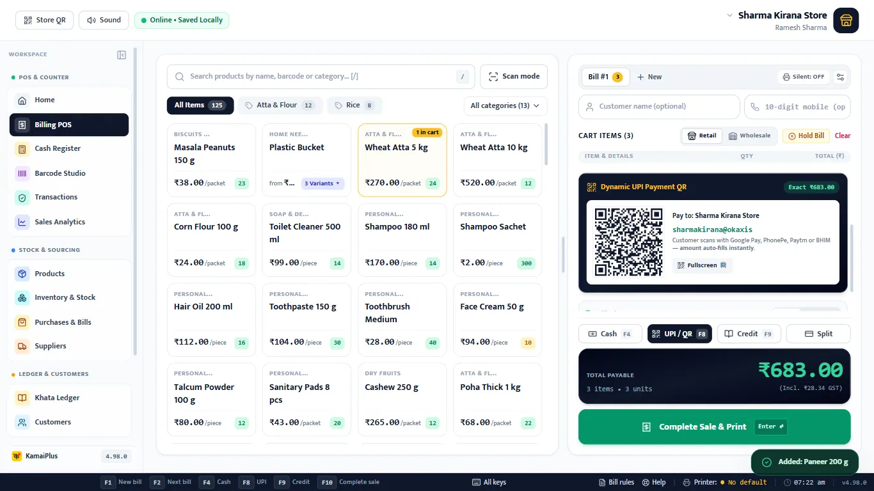Click Complete Sale & Print
This screenshot has height=491, width=874.
pyautogui.click(x=714, y=426)
